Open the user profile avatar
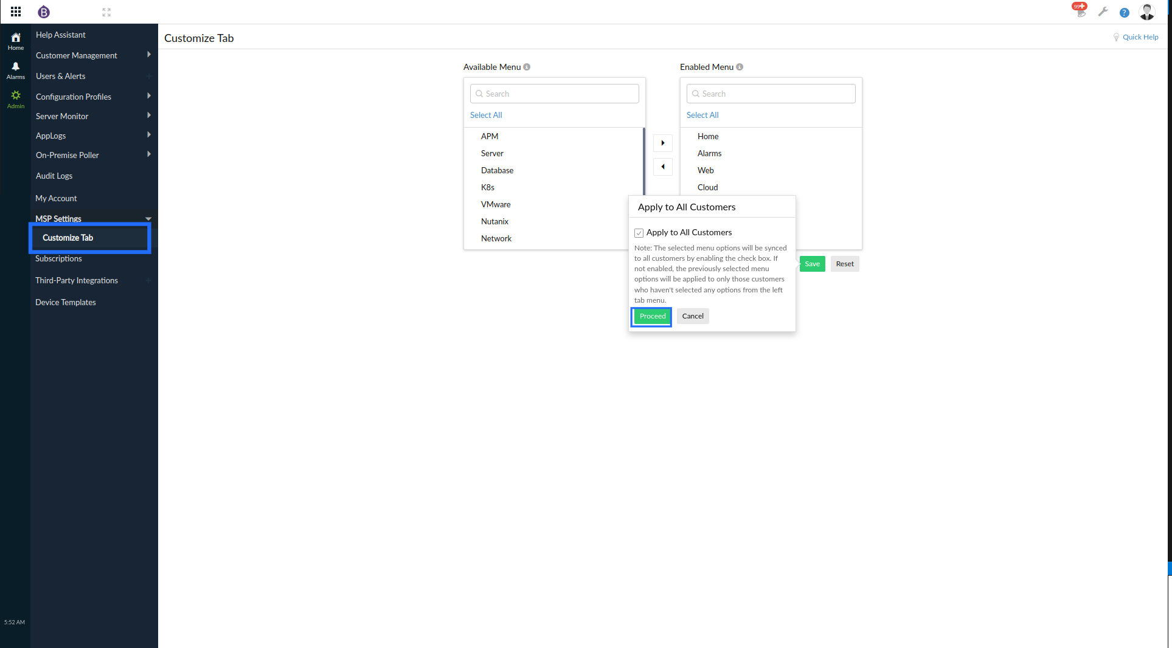Image resolution: width=1172 pixels, height=648 pixels. [1146, 12]
